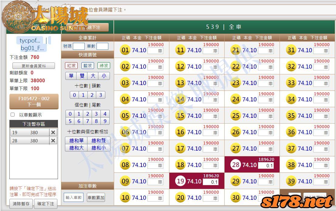Choose tens digit 3 under 十位數
This screenshot has height=211, width=336.
[100, 95]
